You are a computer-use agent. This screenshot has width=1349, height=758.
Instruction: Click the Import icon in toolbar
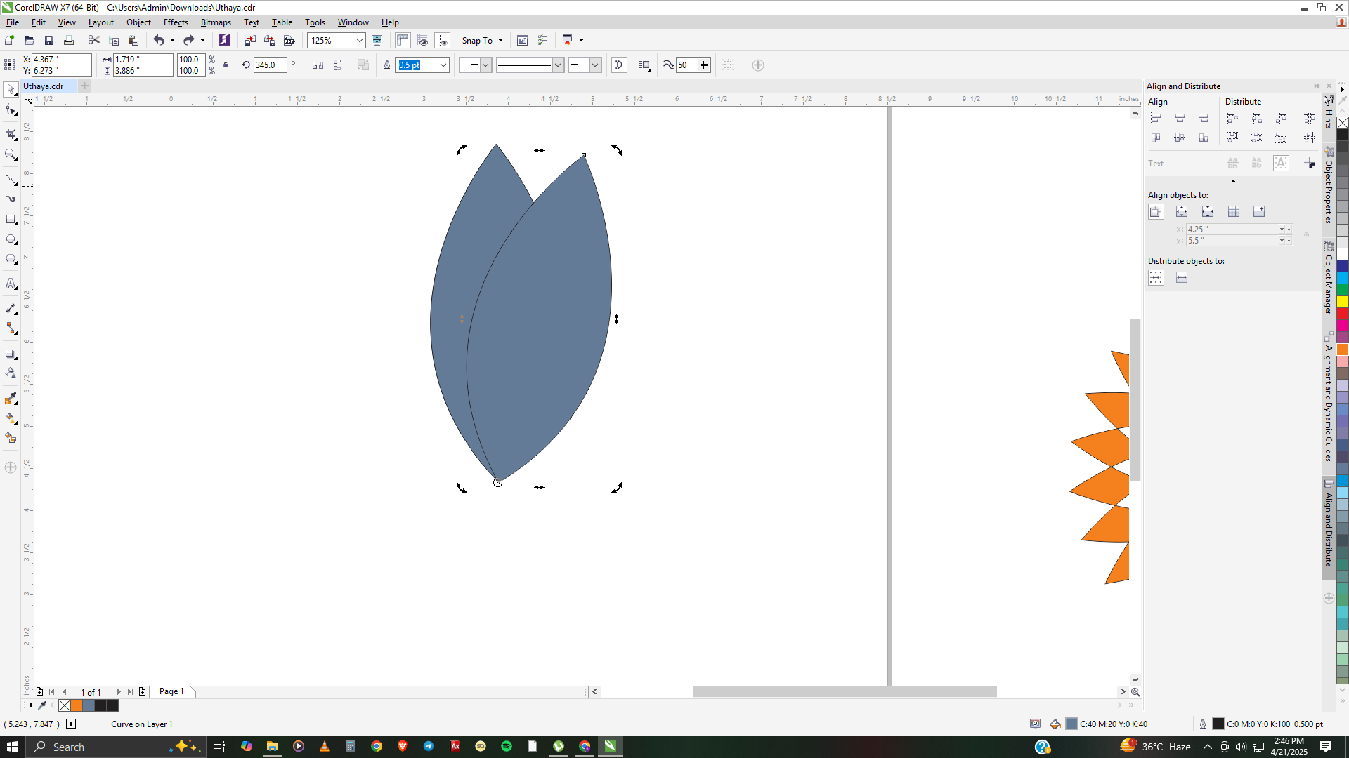tap(249, 41)
